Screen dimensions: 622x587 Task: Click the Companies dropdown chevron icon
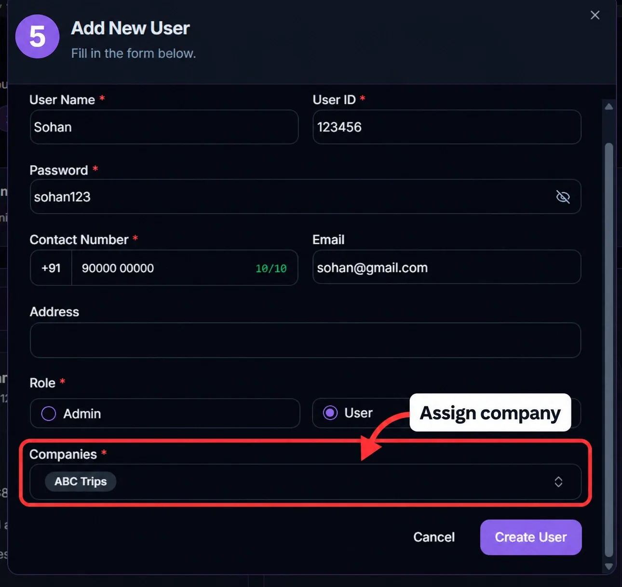558,482
